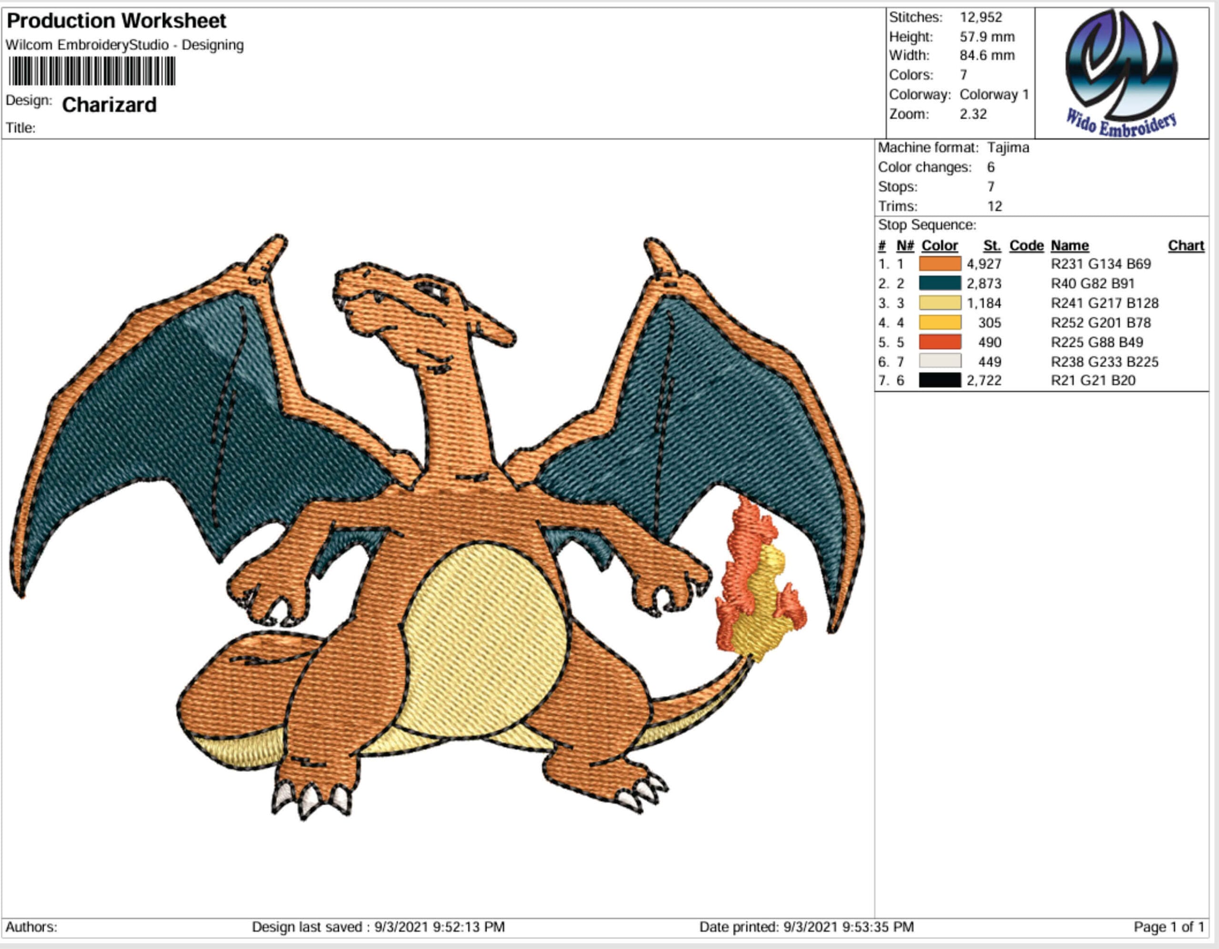1219x949 pixels.
Task: Click stitch count "2,722" in row 7
Action: click(984, 380)
